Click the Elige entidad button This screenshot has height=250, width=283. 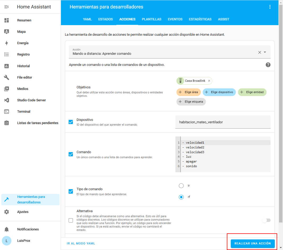[252, 92]
